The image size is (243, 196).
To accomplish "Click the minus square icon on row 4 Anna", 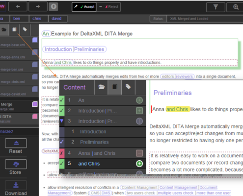I will (x=139, y=153).
